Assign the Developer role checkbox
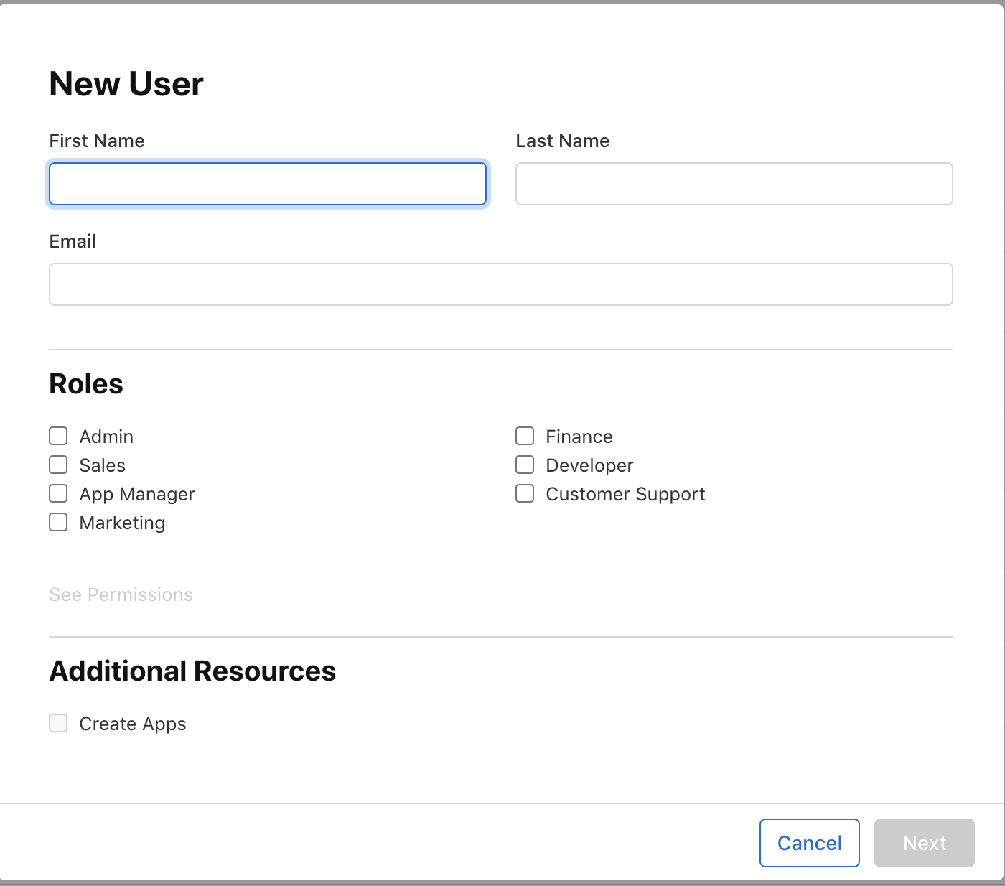 525,465
